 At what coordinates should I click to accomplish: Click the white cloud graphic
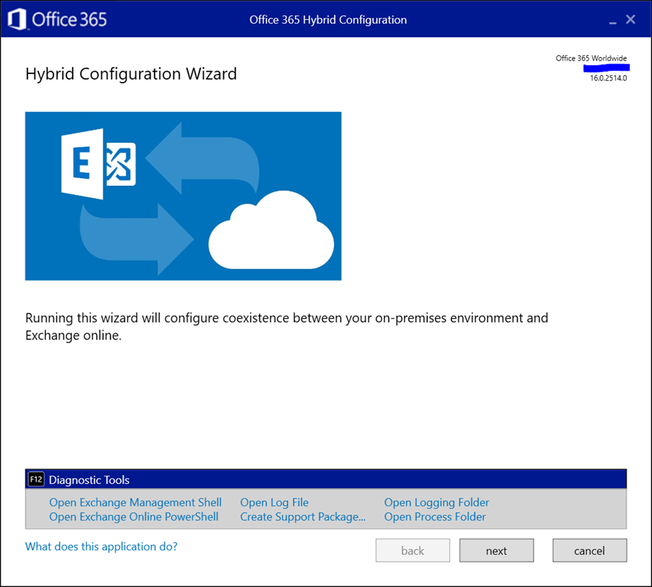(271, 233)
